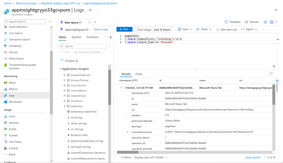The height and width of the screenshot is (163, 283).
Task: Switch to Queries tab in side pane
Action: click(76, 37)
